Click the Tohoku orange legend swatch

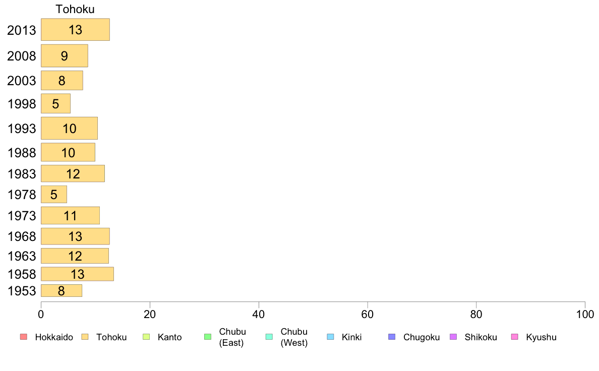click(x=85, y=337)
